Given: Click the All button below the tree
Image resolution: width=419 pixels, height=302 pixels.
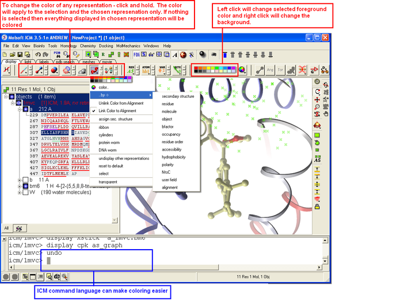Looking at the screenshot, I should pos(7,228).
